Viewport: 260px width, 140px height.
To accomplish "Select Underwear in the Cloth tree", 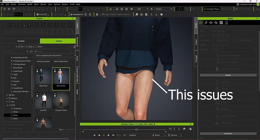I will (17, 108).
